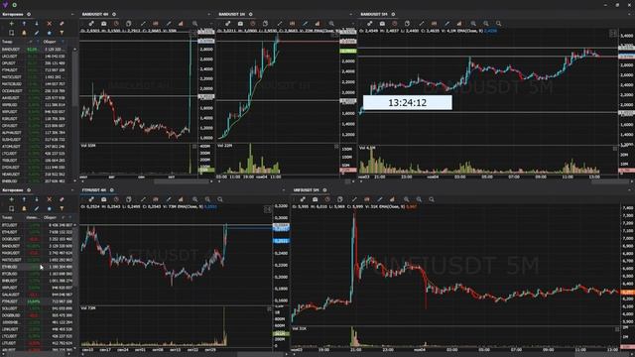Click the camera icon on the BANDUSDT 5M toolbar
Image resolution: width=635 pixels, height=357 pixels.
point(382,24)
